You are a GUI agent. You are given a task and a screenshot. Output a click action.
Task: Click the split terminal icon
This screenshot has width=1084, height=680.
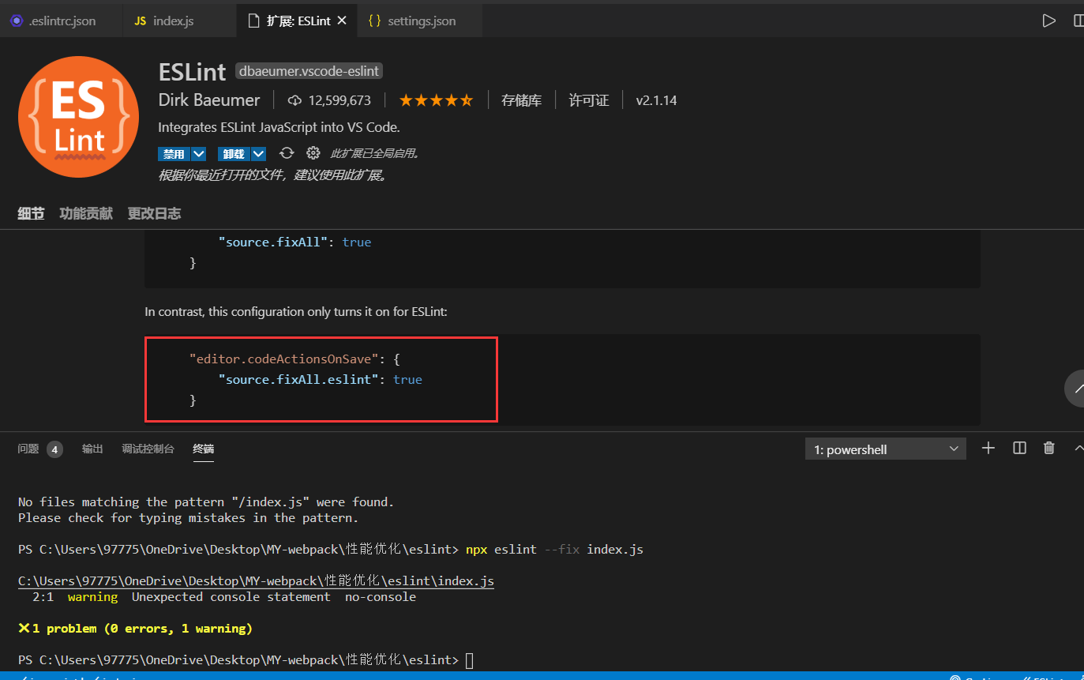(x=1019, y=448)
